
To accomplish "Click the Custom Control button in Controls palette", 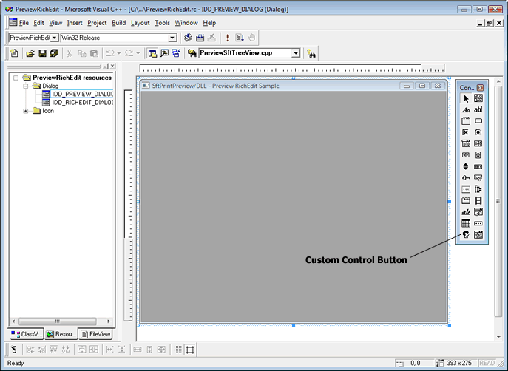I will 467,234.
